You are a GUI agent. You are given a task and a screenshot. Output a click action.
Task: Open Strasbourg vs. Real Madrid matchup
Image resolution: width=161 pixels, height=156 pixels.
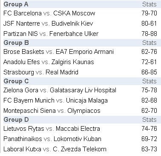point(41,72)
